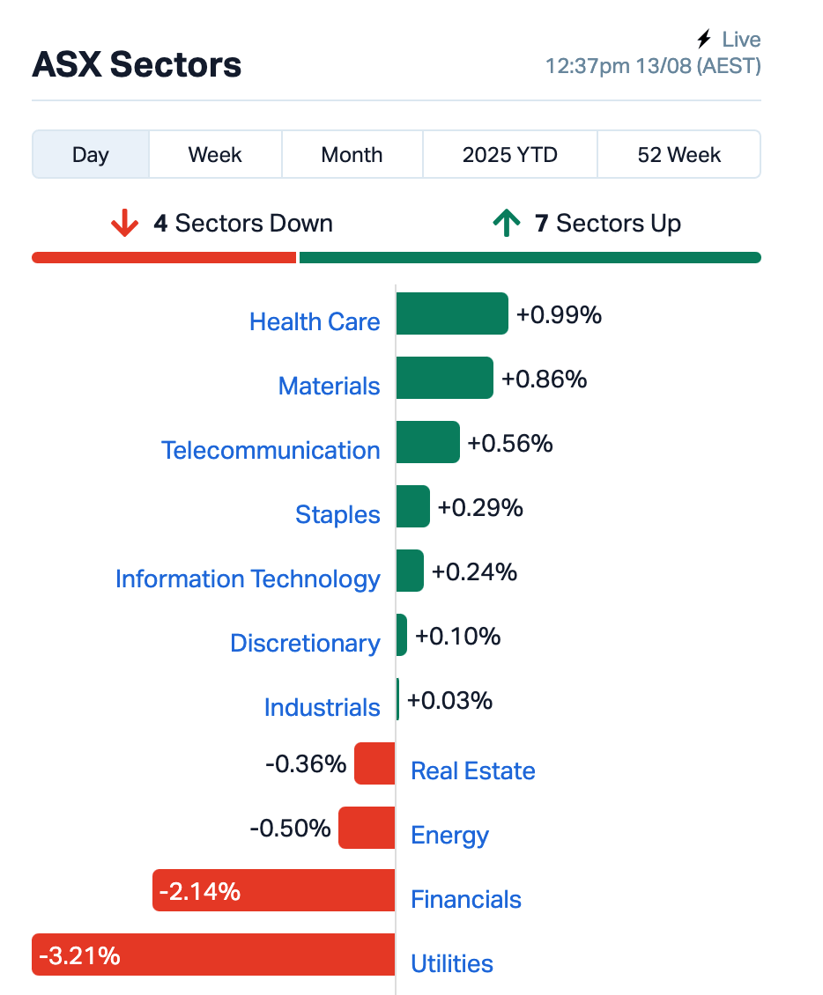Click the green up arrow icon

coord(506,224)
